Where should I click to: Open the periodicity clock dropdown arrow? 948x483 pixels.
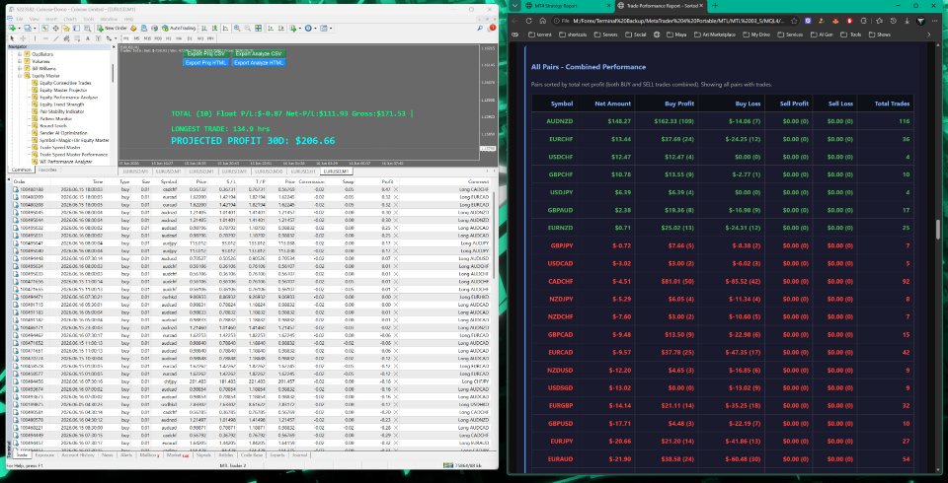coord(315,28)
